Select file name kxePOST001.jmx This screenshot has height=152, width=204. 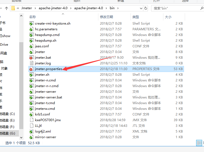tap(48, 120)
